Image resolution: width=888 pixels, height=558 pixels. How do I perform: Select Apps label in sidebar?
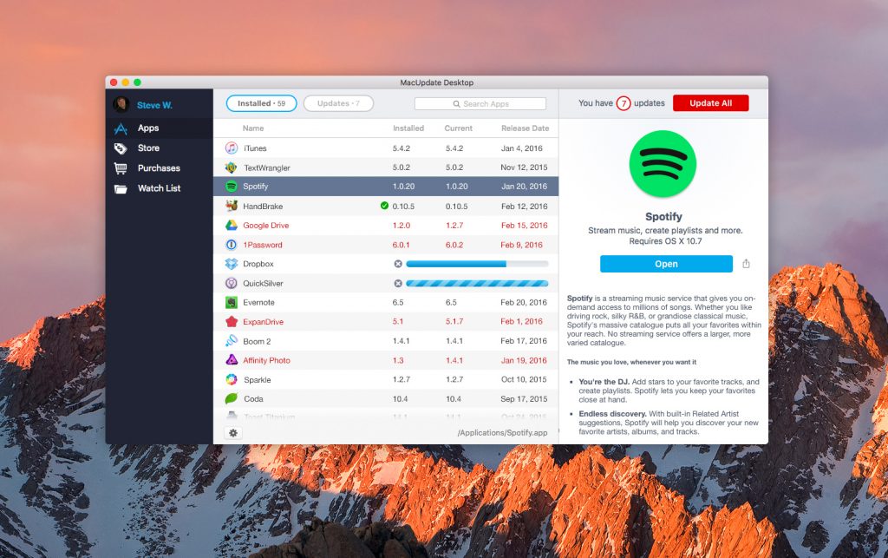tap(147, 128)
